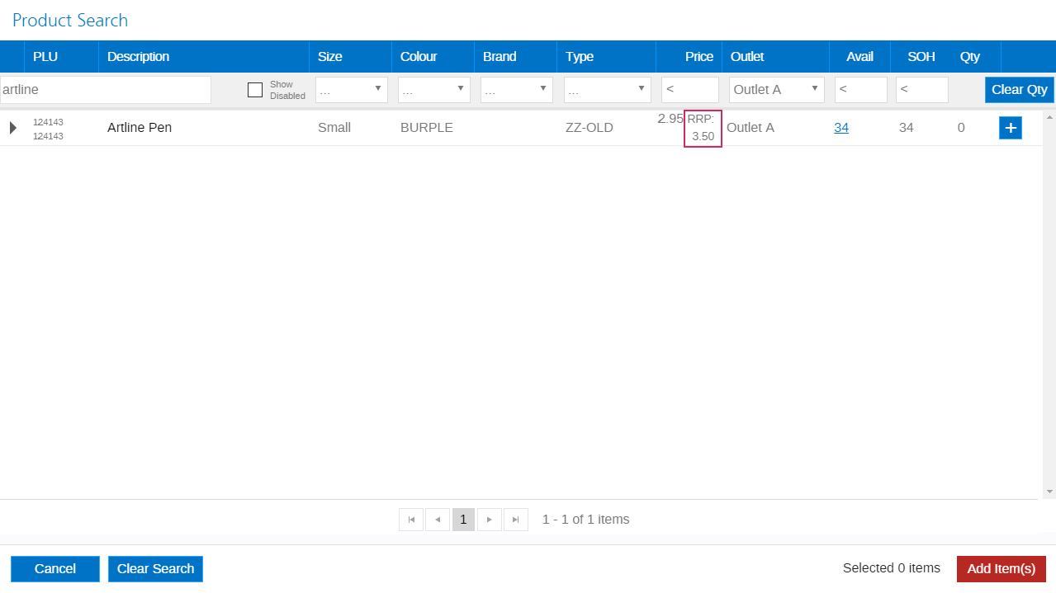Click the Qty value 0
The image size is (1056, 593).
click(x=961, y=128)
